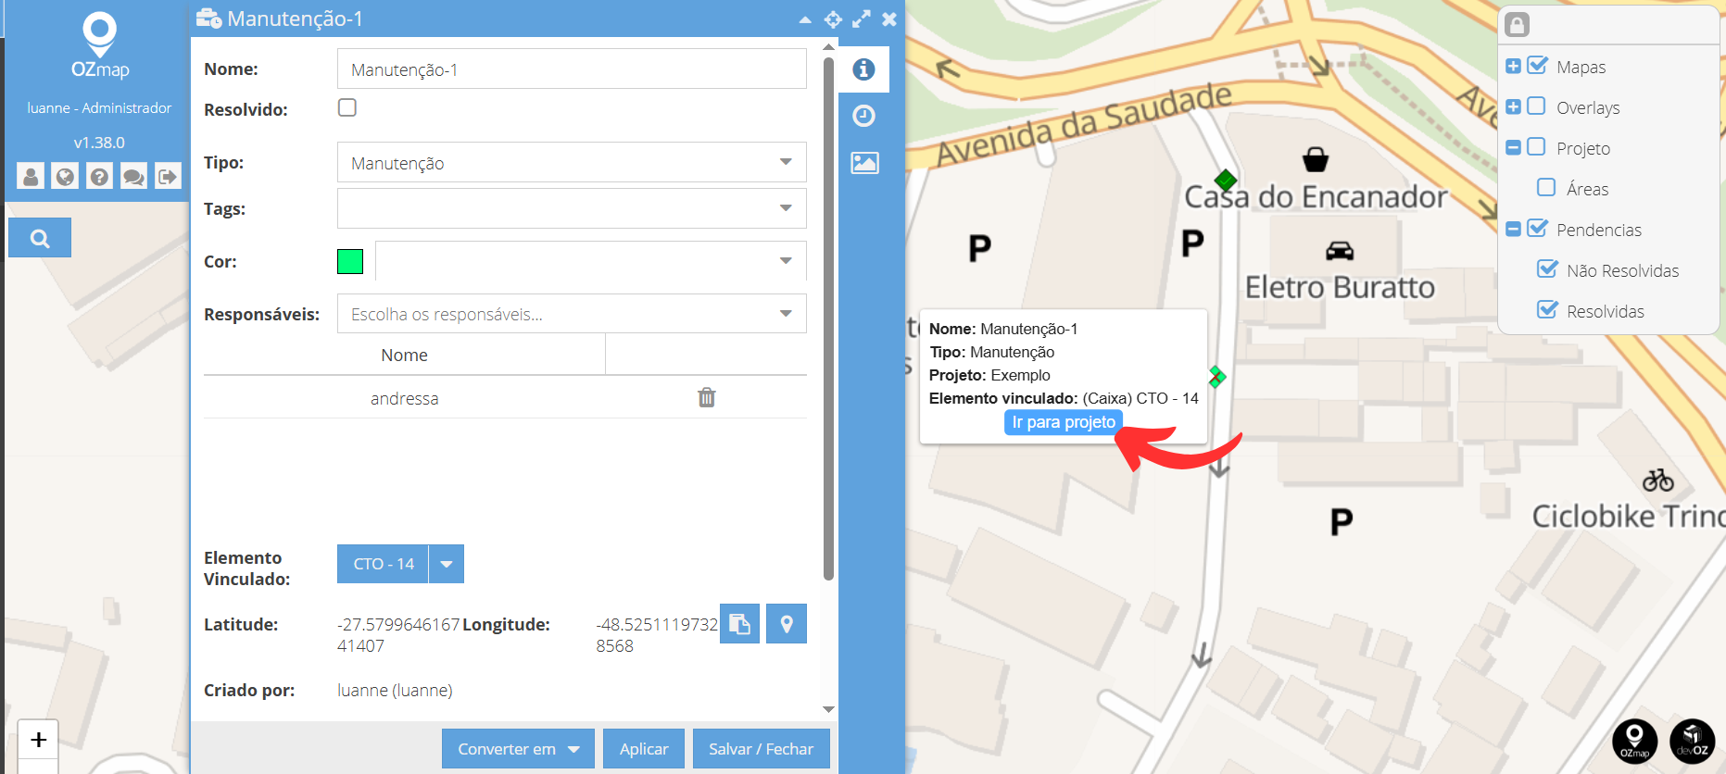Open the chat messages icon
Screen dimensions: 1726x774
(x=133, y=176)
